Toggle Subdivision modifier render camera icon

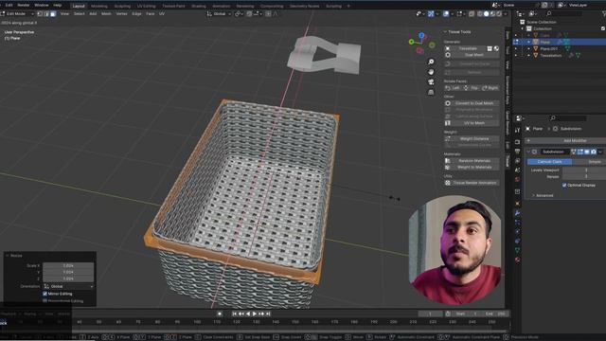(x=594, y=152)
